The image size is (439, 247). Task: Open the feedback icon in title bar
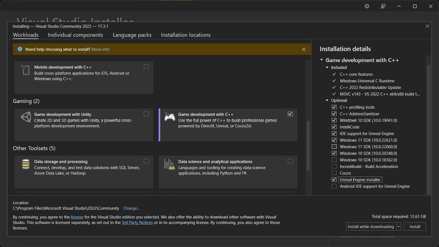[x=383, y=6]
